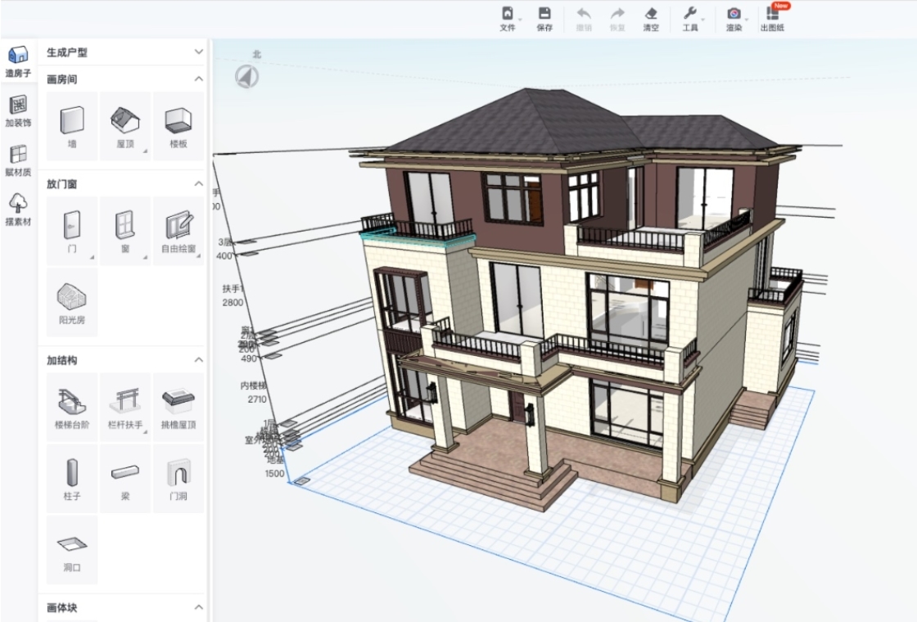Add a 梁 beam element
Screen dimensions: 917x622
click(x=124, y=478)
